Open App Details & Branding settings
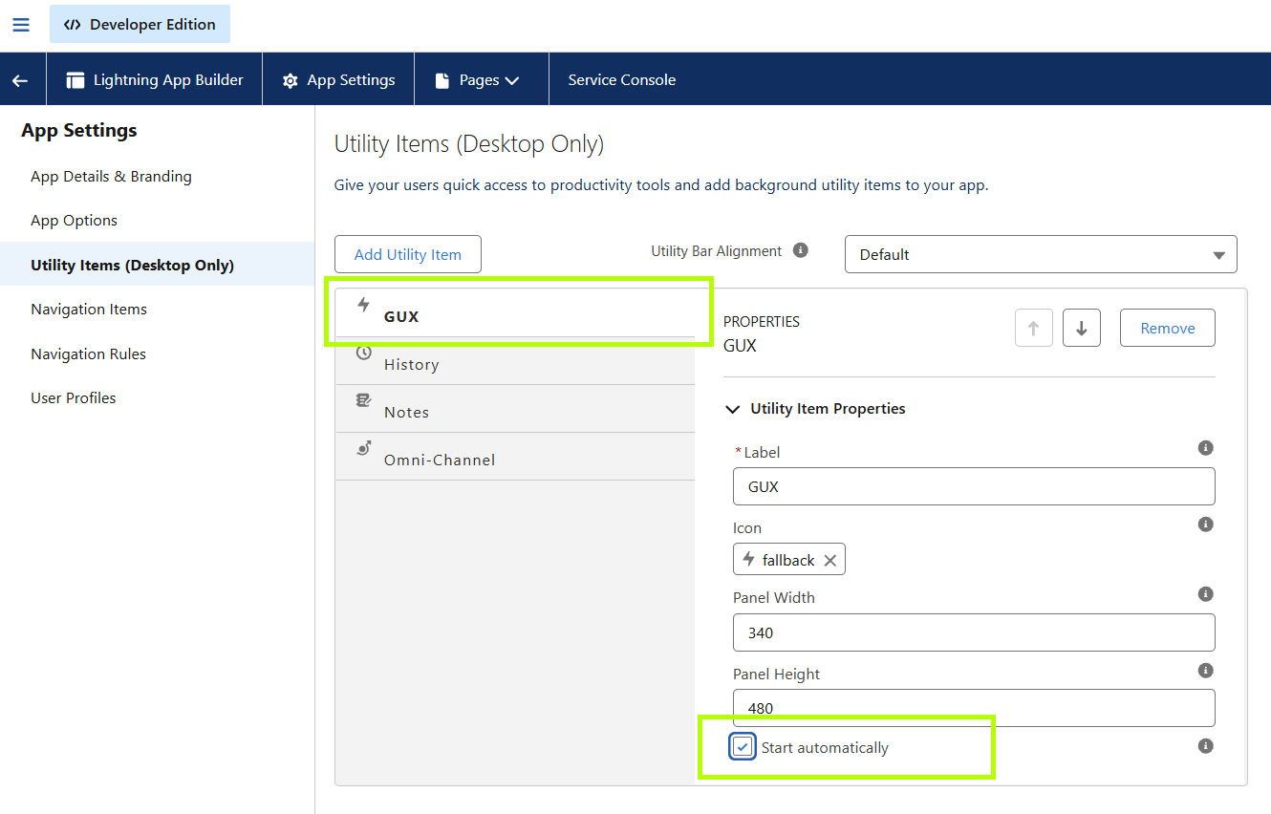1271x814 pixels. pos(111,177)
